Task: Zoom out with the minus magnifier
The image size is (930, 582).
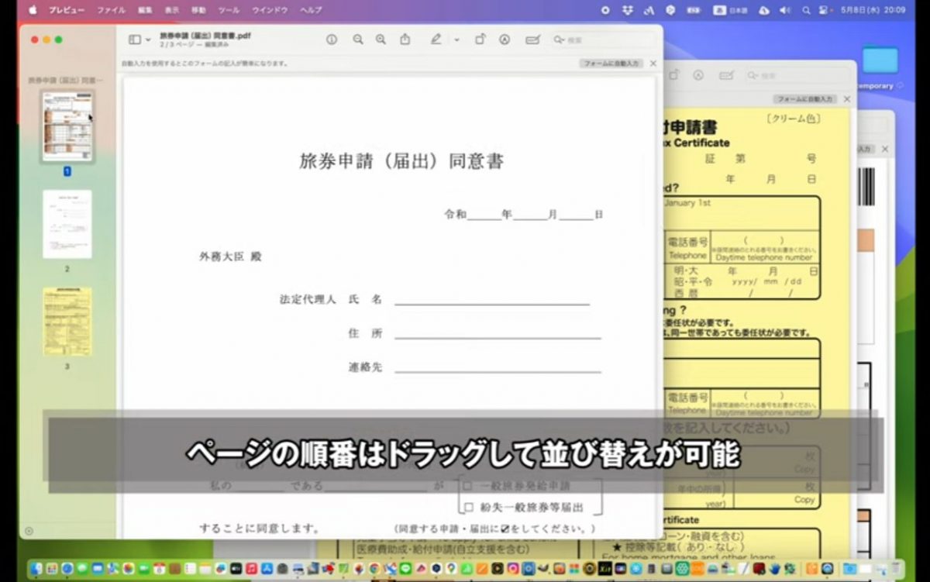Action: coord(357,40)
